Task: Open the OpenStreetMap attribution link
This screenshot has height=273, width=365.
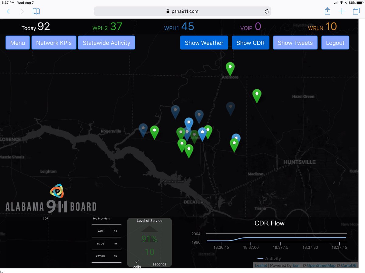Action: [321, 265]
